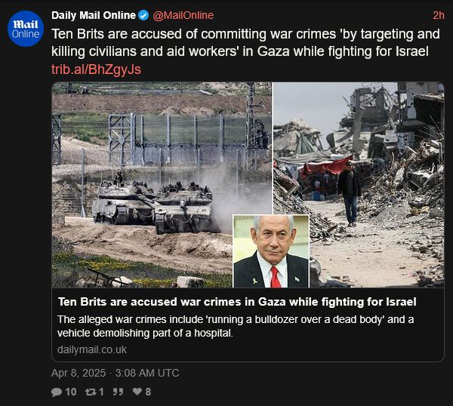This screenshot has width=453, height=406.
Task: Click the like count number 8
Action: click(148, 392)
